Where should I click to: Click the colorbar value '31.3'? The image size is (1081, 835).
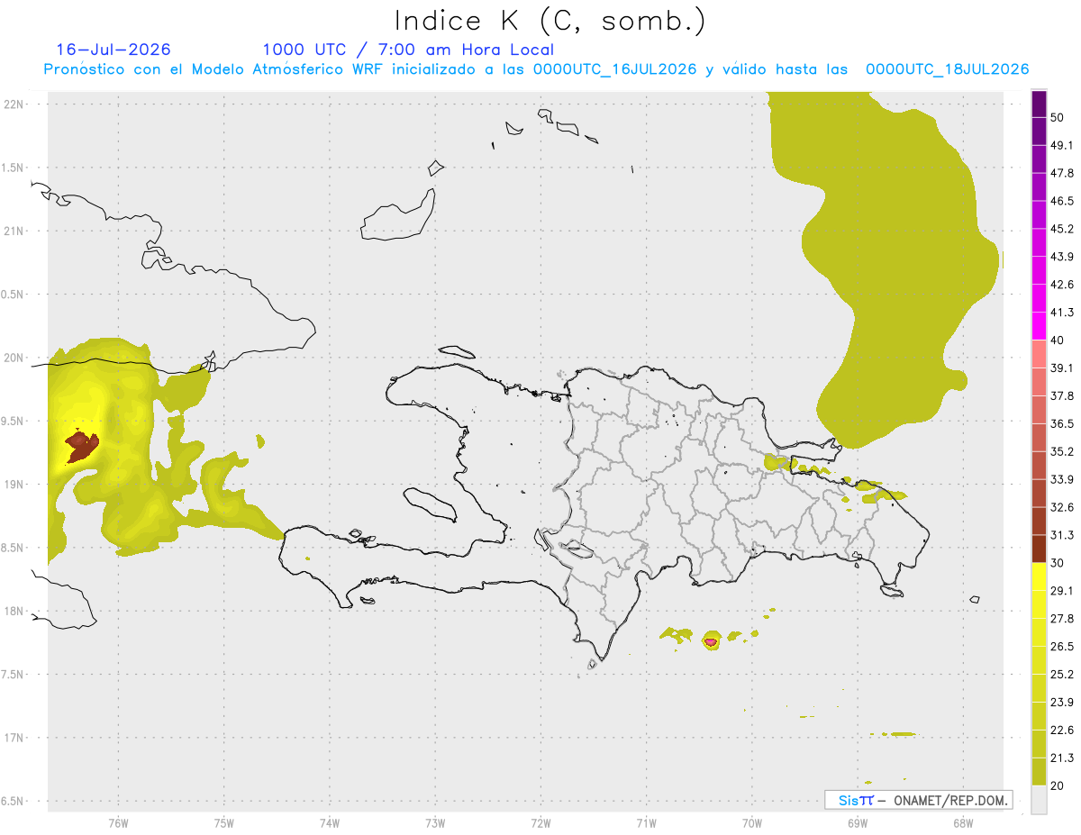pos(1062,535)
